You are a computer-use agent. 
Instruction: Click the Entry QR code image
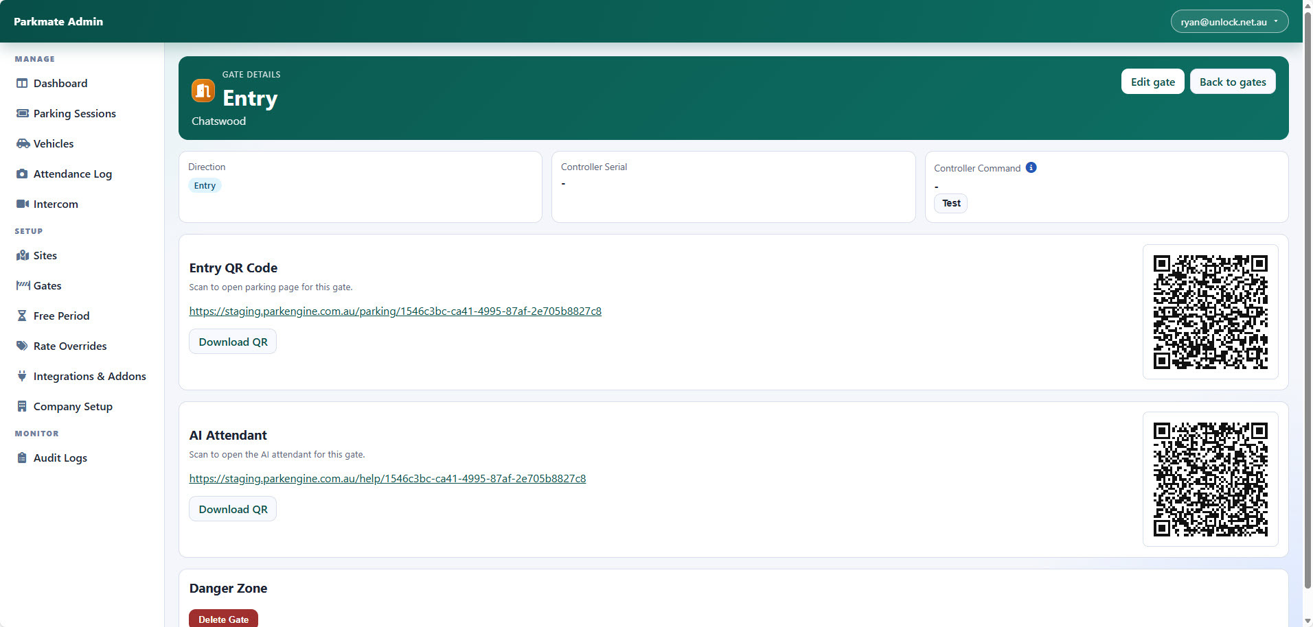point(1210,312)
